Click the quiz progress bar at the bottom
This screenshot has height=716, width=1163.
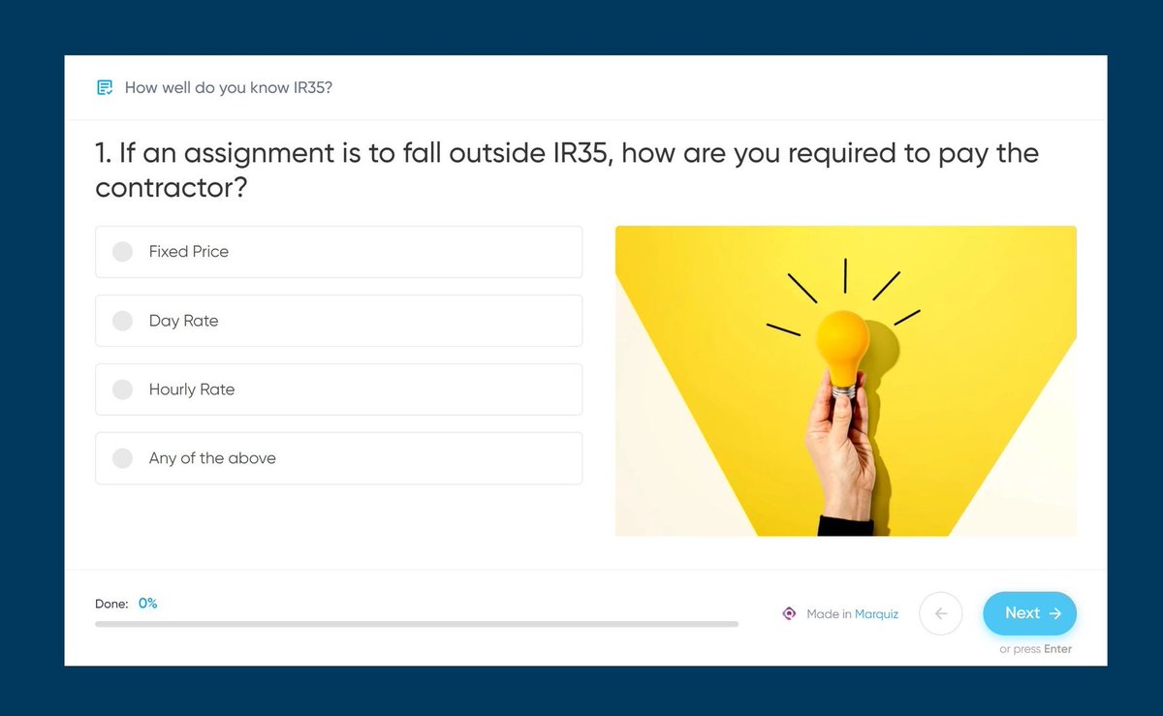click(x=415, y=624)
